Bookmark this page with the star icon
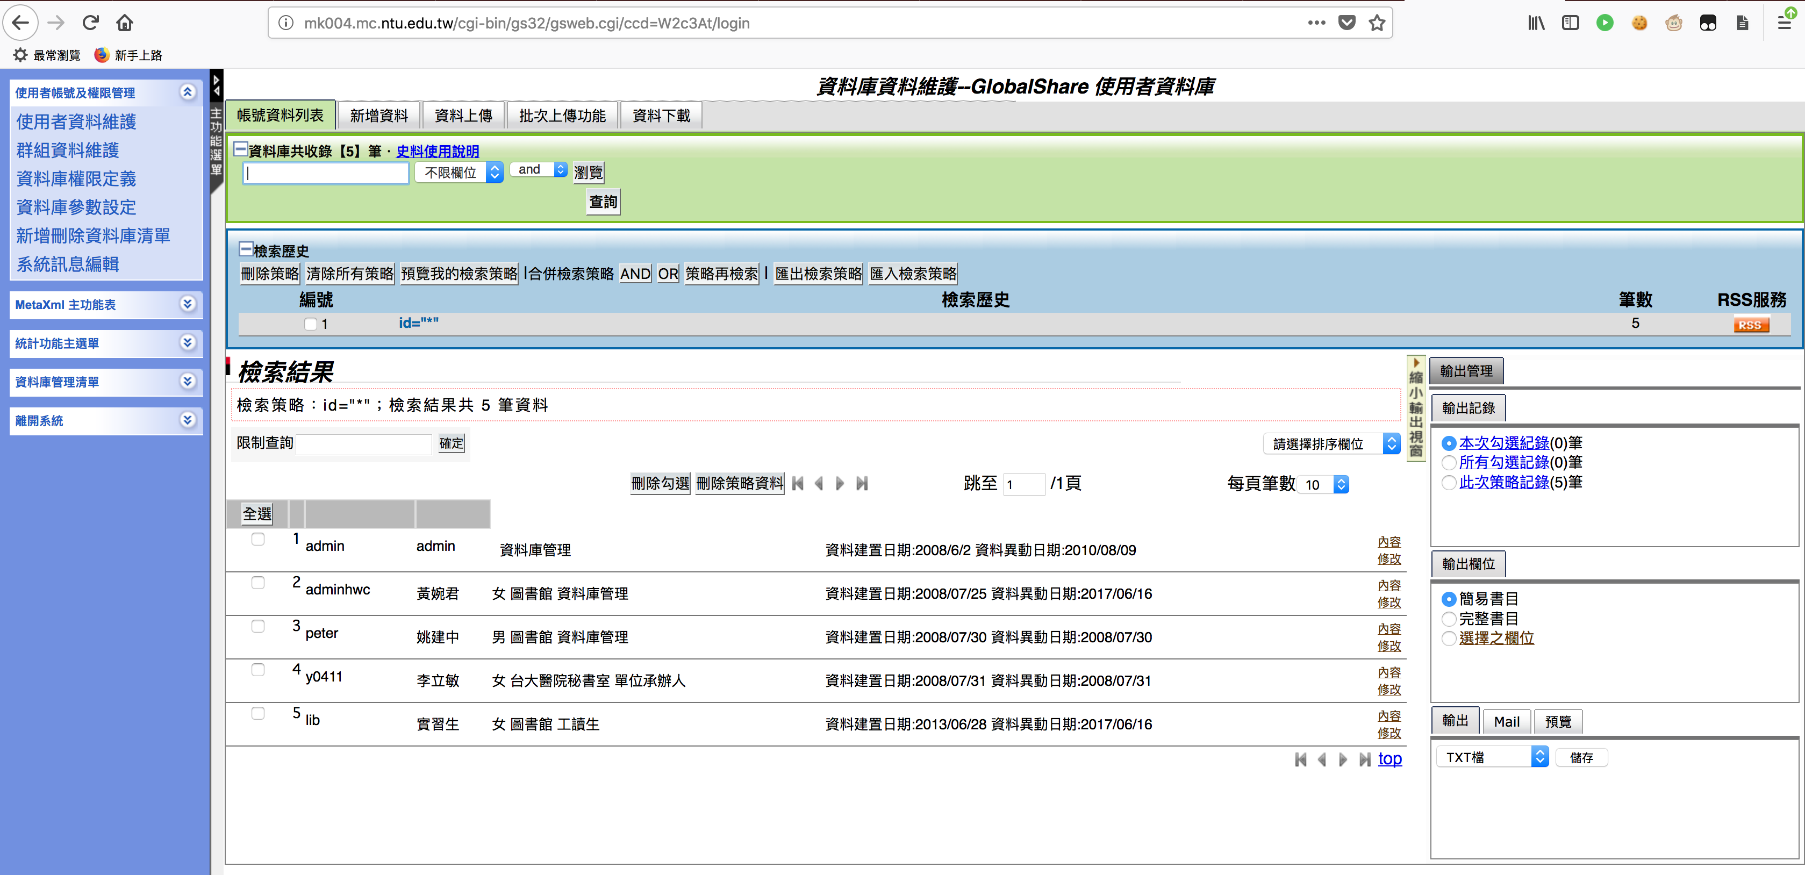This screenshot has height=875, width=1805. (1377, 23)
